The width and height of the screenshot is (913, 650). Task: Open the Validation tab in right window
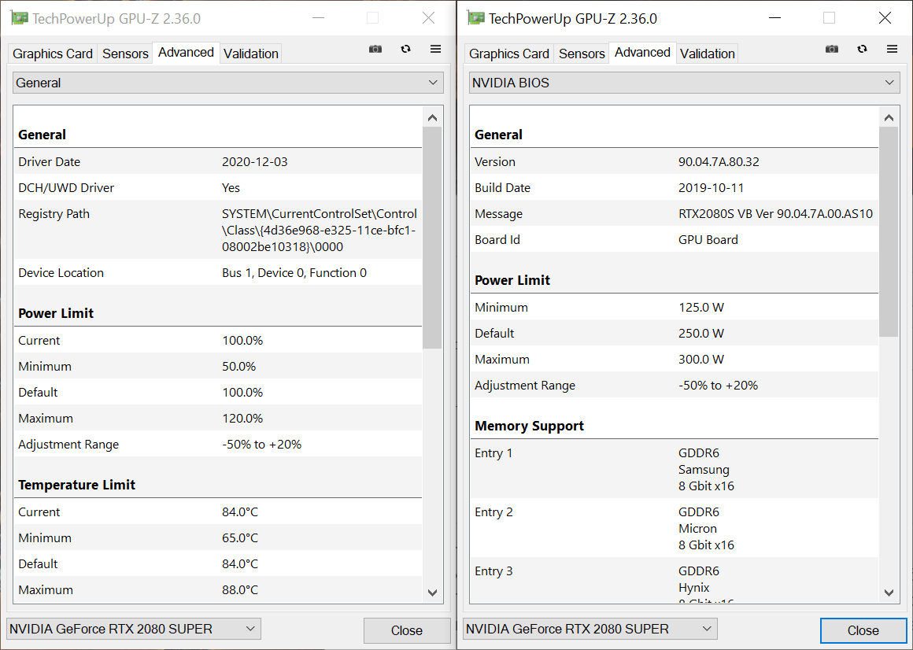708,54
